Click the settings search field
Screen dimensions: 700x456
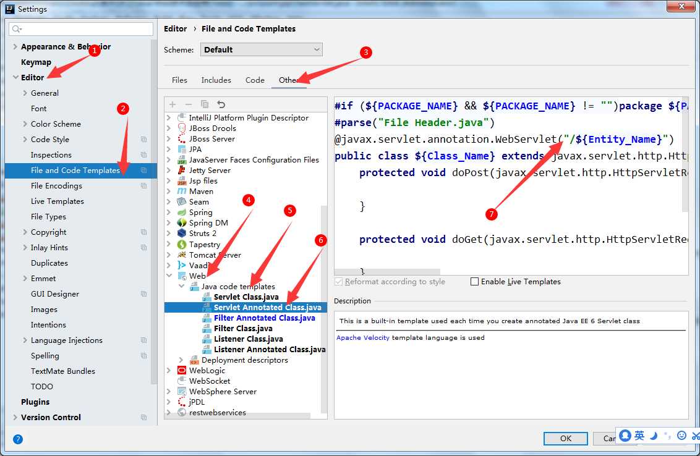coord(81,29)
